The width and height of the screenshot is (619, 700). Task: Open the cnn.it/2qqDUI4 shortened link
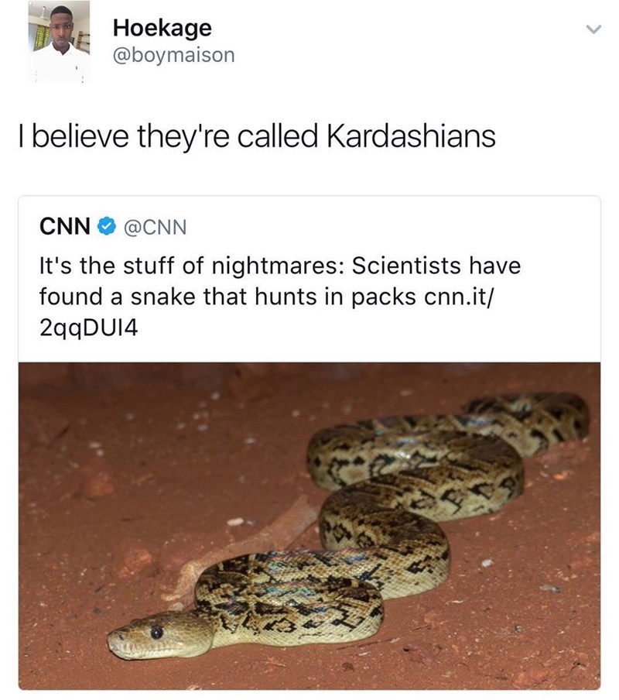(266, 313)
